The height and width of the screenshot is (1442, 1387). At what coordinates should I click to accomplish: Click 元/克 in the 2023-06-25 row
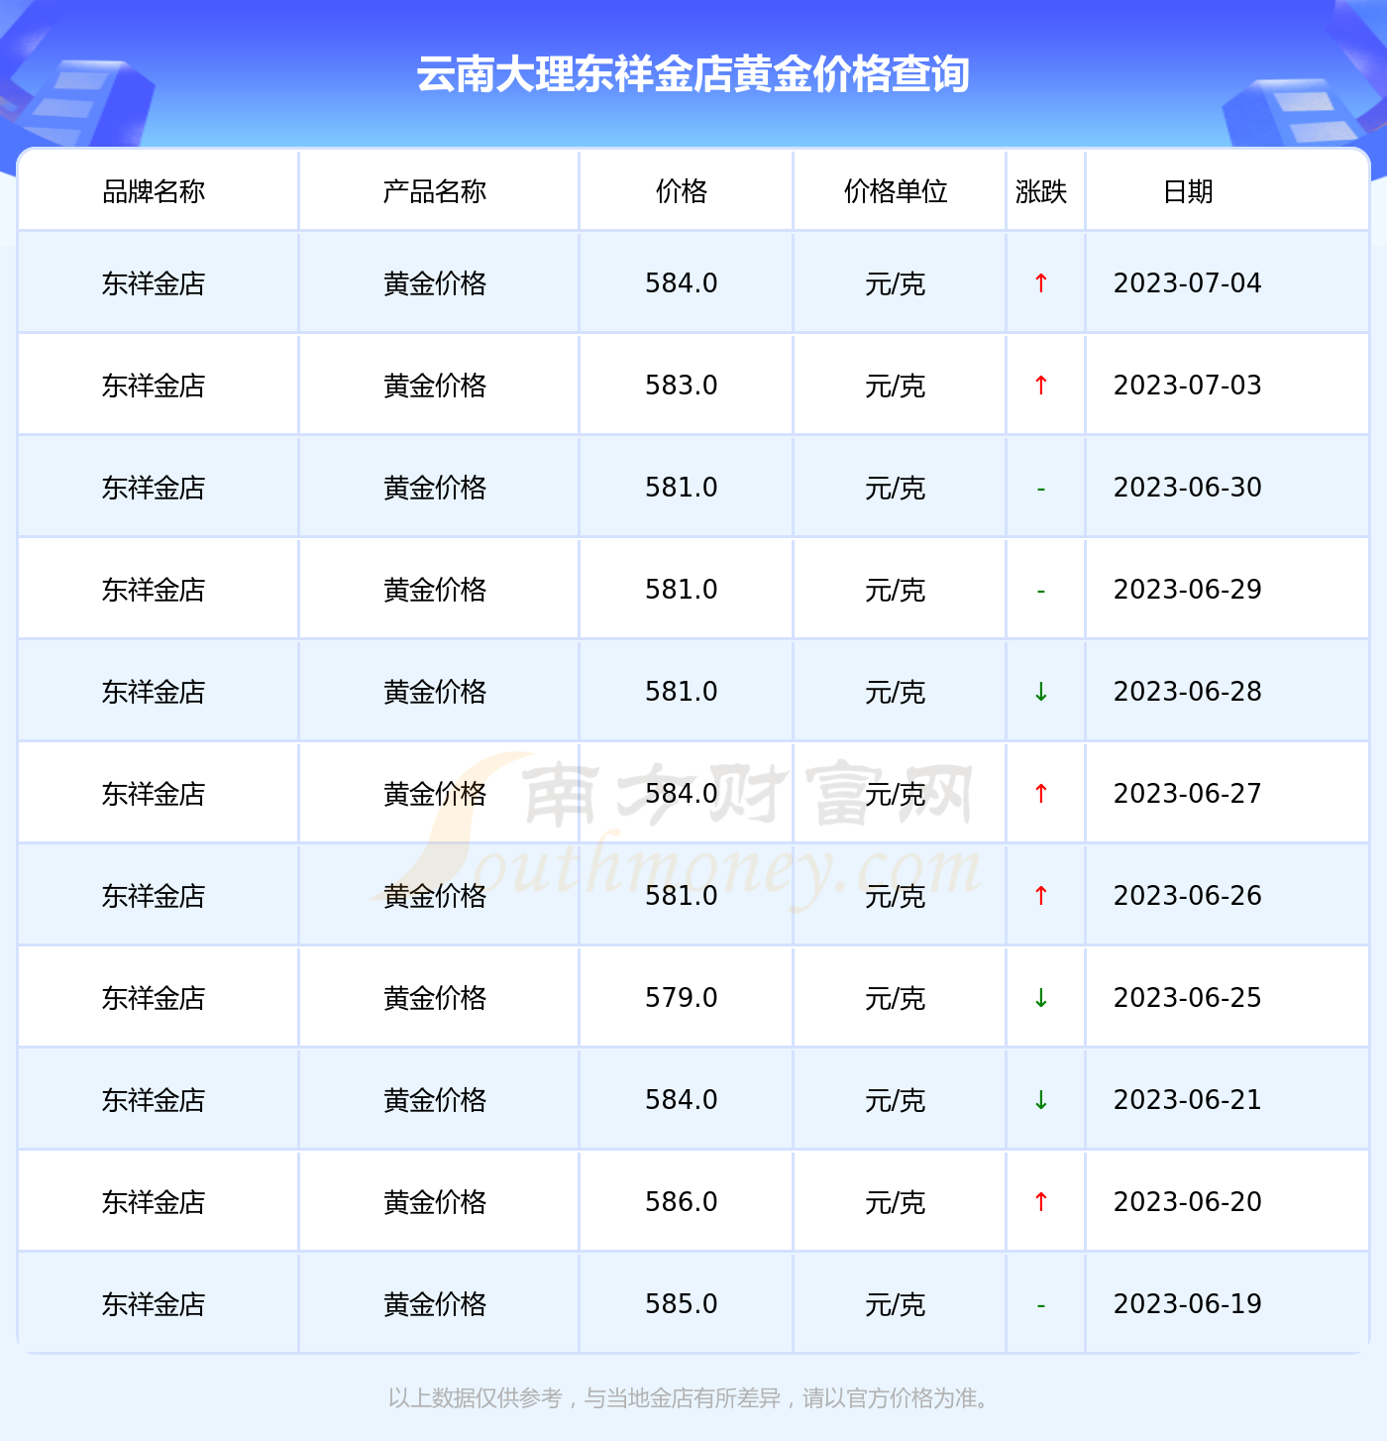pos(896,999)
